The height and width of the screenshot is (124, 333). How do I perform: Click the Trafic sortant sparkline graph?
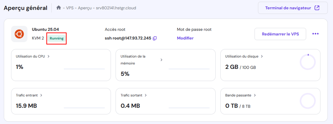(x=189, y=108)
